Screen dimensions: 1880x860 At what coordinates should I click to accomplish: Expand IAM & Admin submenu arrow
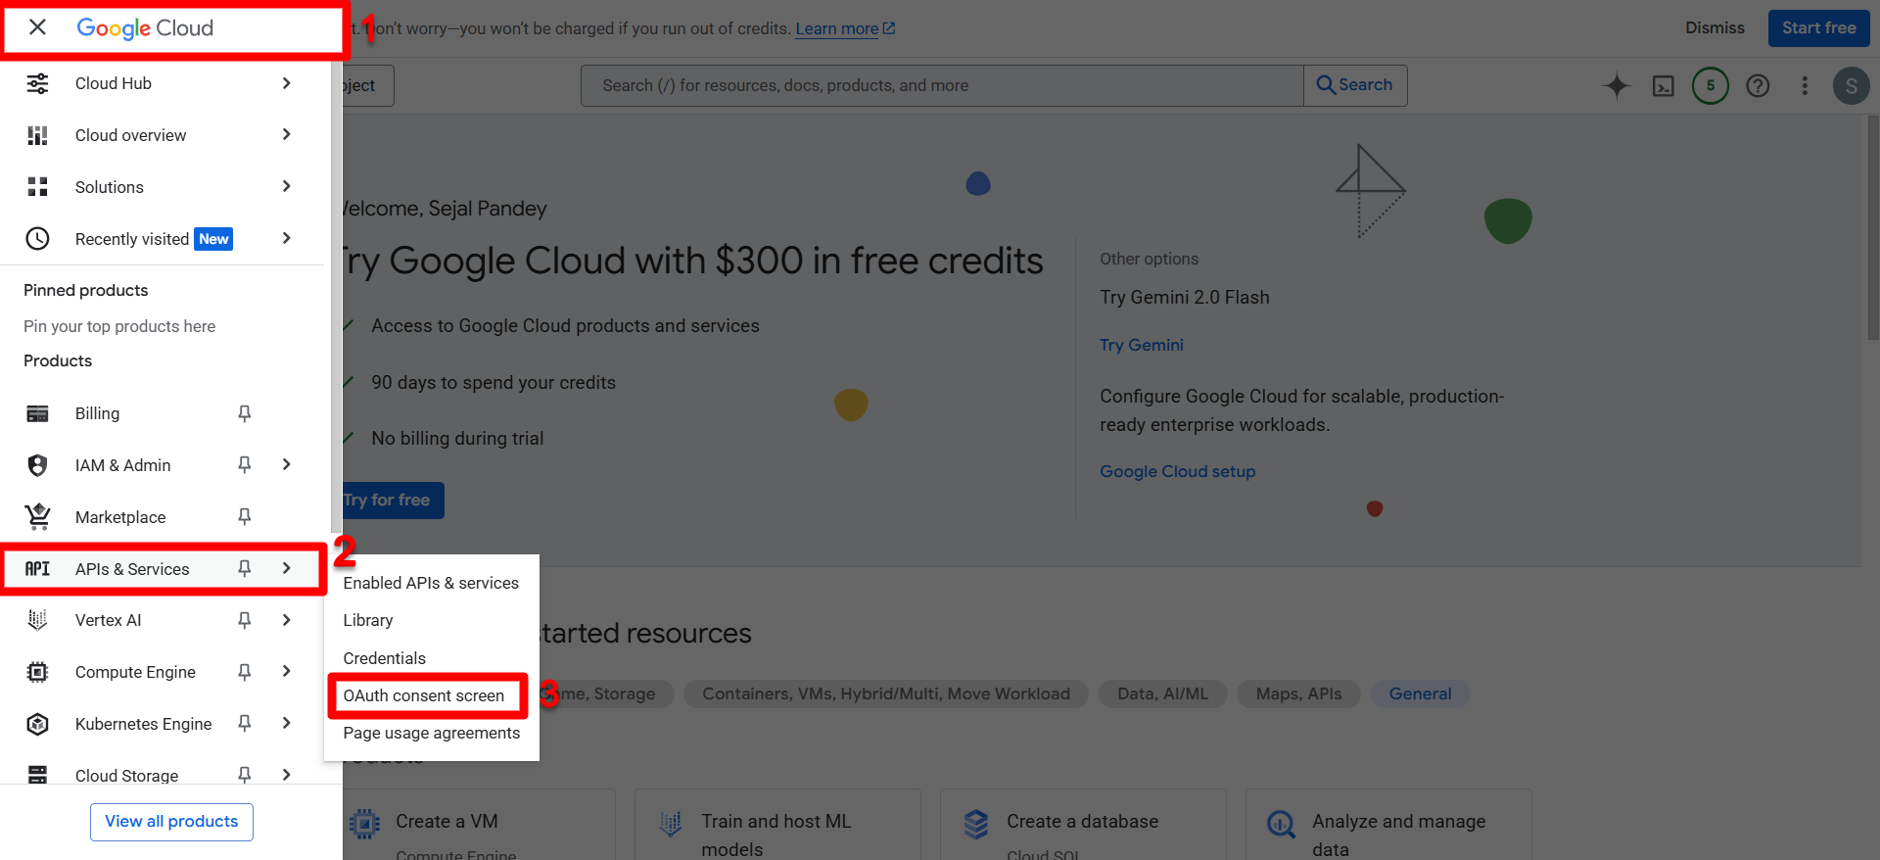(x=286, y=464)
